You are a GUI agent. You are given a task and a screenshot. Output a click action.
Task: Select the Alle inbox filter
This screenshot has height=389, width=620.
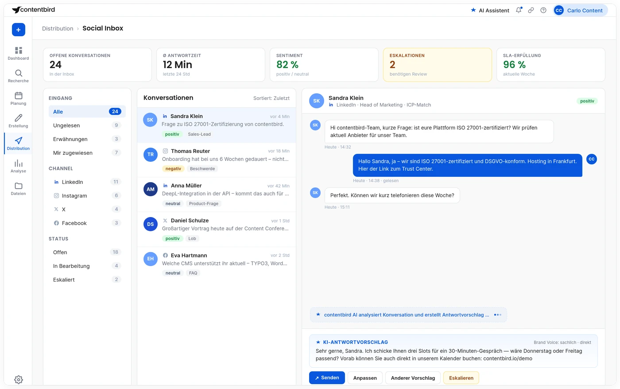87,111
